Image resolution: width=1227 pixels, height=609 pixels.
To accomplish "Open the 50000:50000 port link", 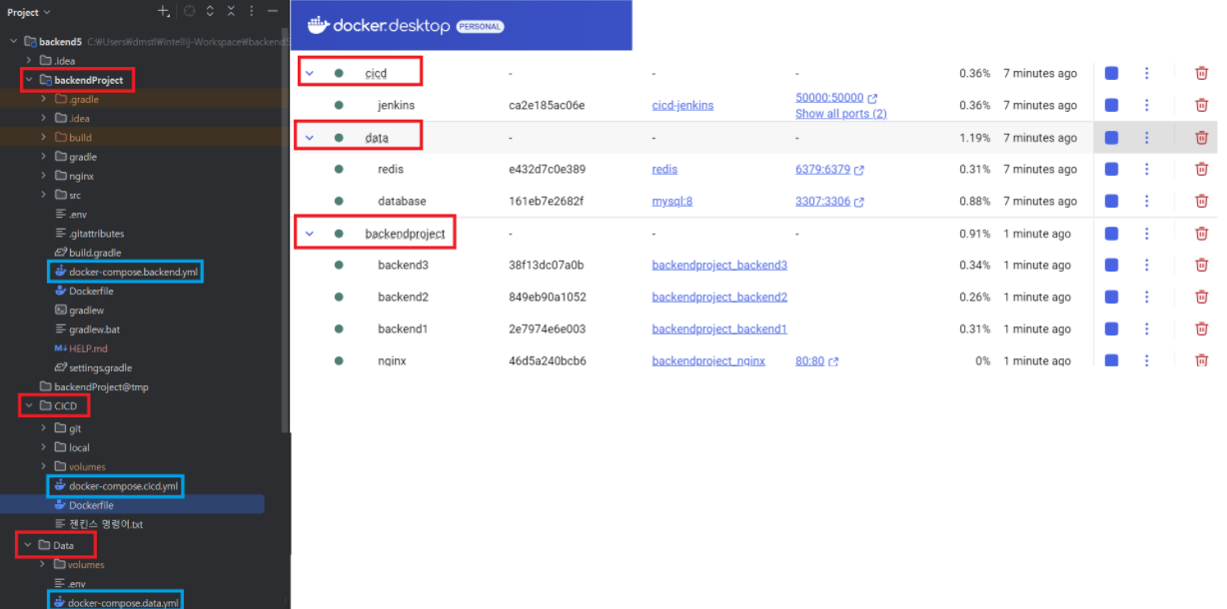I will pos(829,98).
